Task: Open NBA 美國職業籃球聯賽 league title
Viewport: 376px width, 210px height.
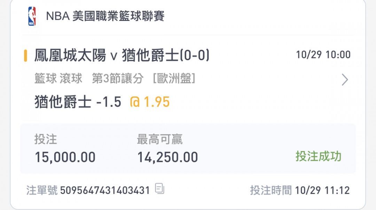Action: tap(105, 16)
